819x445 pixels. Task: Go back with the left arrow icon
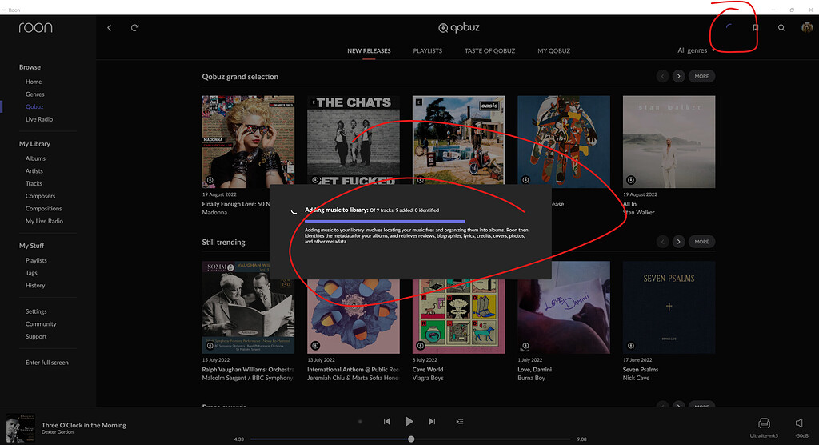[x=109, y=28]
